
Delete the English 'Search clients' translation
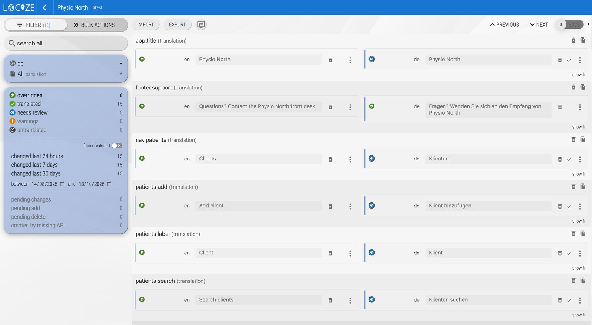click(330, 300)
